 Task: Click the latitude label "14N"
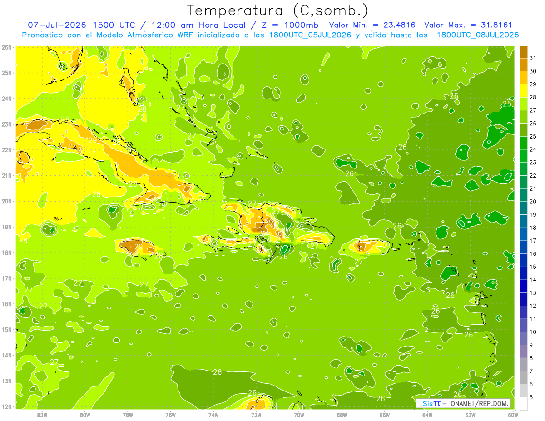coord(6,355)
